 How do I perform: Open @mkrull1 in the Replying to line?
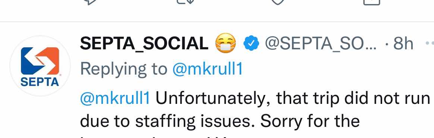[x=207, y=69]
